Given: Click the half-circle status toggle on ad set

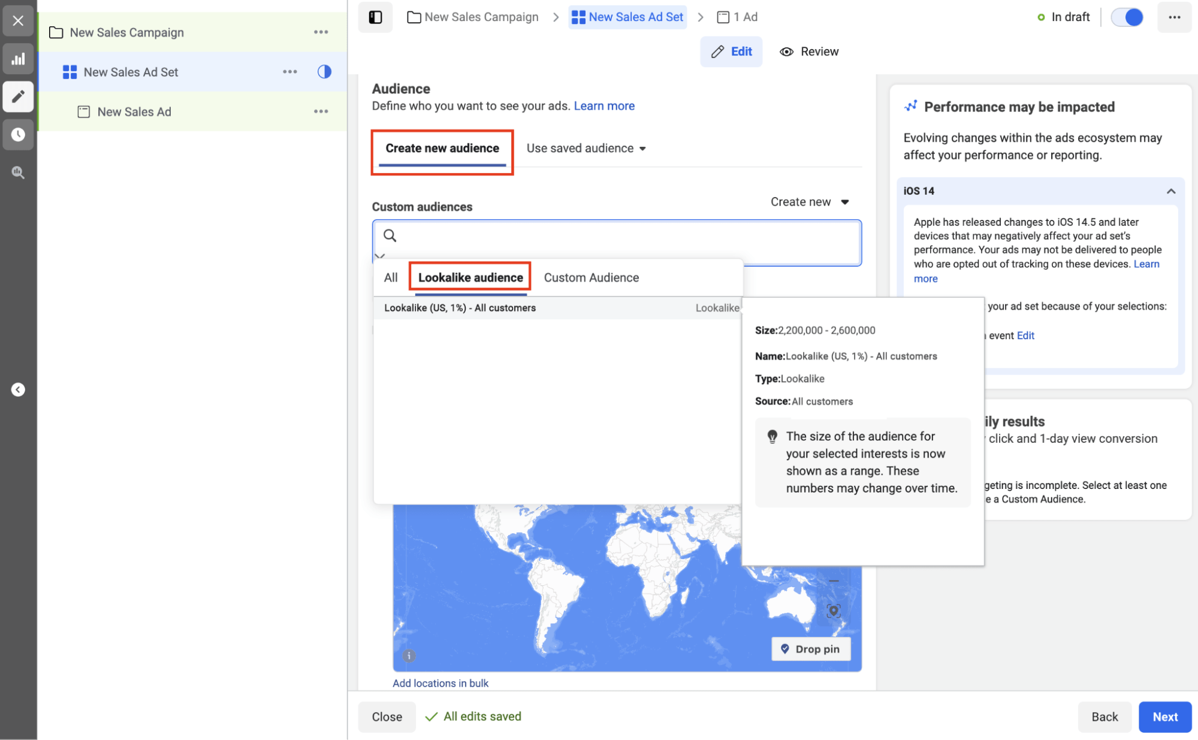Looking at the screenshot, I should click(x=324, y=72).
